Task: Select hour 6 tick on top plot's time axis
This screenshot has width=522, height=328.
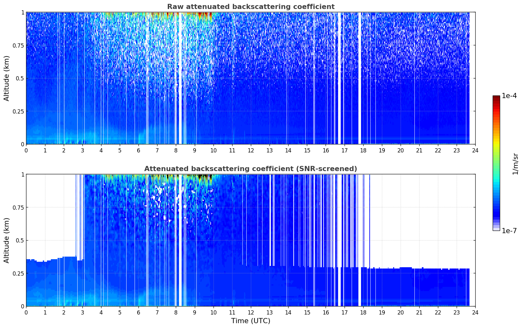Action: click(138, 150)
